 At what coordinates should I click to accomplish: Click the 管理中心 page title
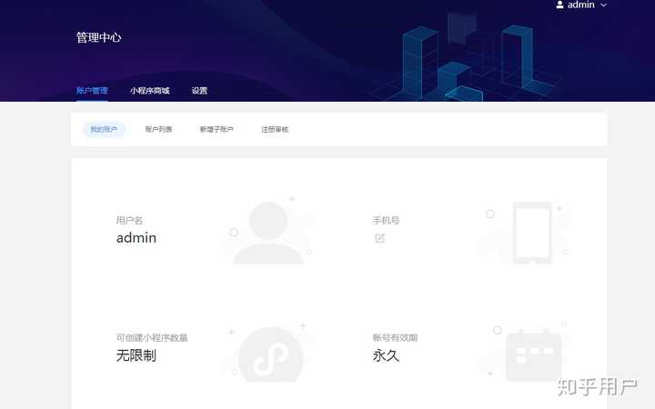[98, 37]
